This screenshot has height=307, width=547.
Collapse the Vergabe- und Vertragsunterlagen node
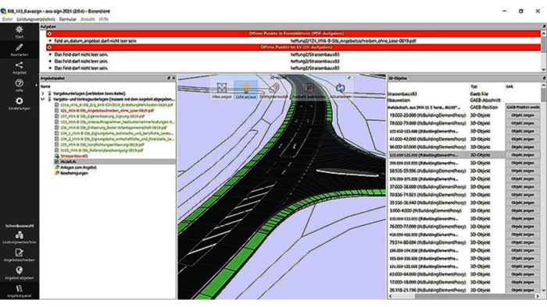tap(42, 99)
